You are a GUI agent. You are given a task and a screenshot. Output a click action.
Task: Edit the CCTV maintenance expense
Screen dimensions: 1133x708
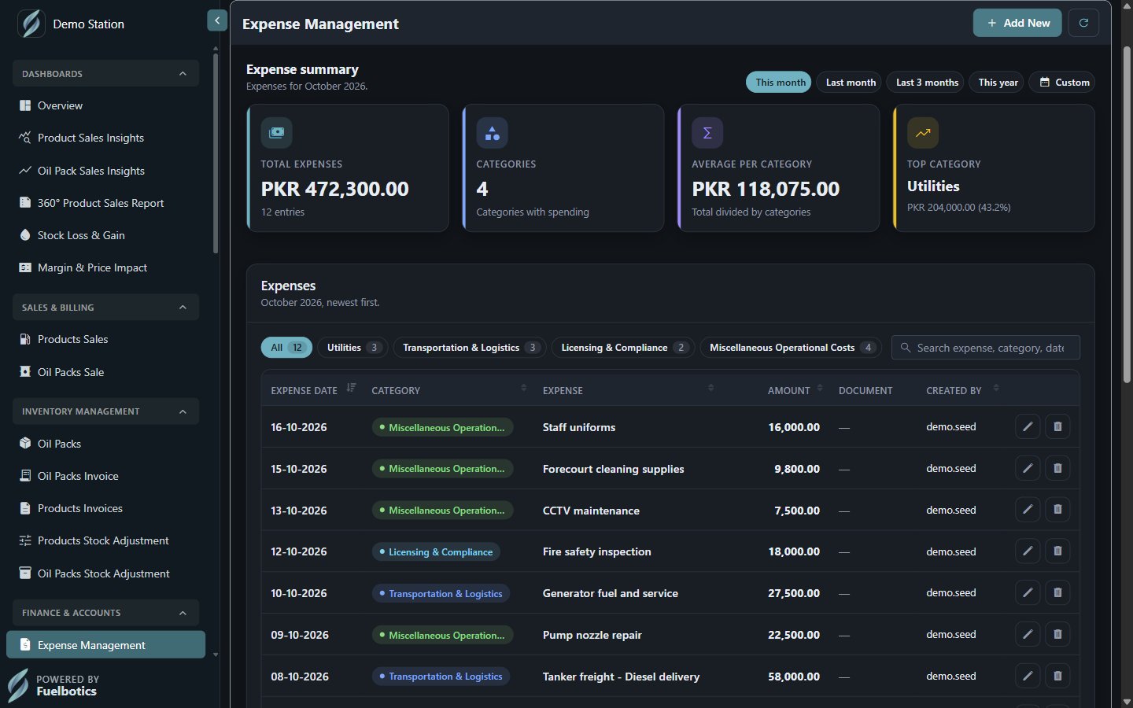tap(1028, 510)
